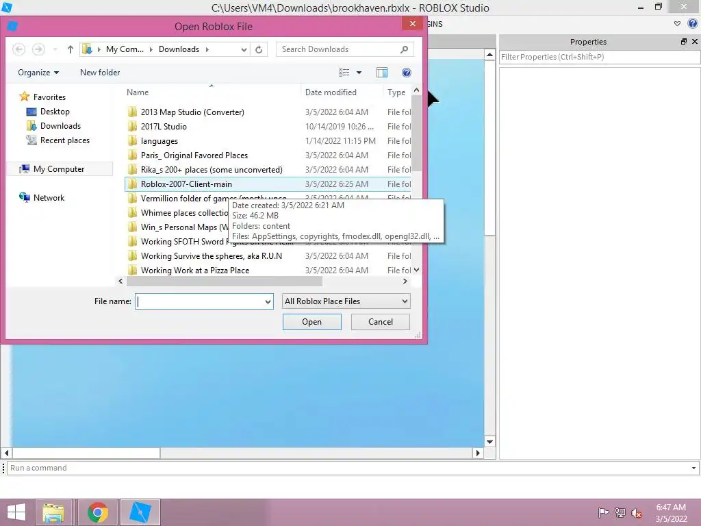Click the New folder button
701x526 pixels.
100,73
